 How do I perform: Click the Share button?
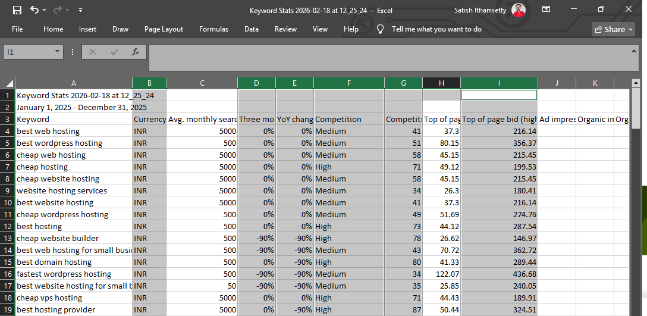coord(614,29)
